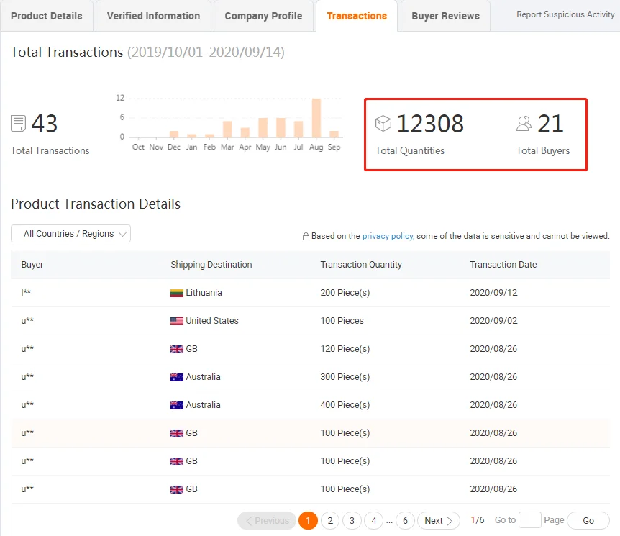Click the Australia flag in 300 Piece(s) row
This screenshot has width=620, height=536.
pyautogui.click(x=177, y=377)
